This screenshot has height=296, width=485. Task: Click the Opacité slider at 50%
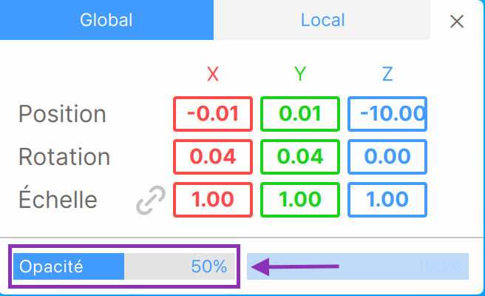tap(124, 266)
